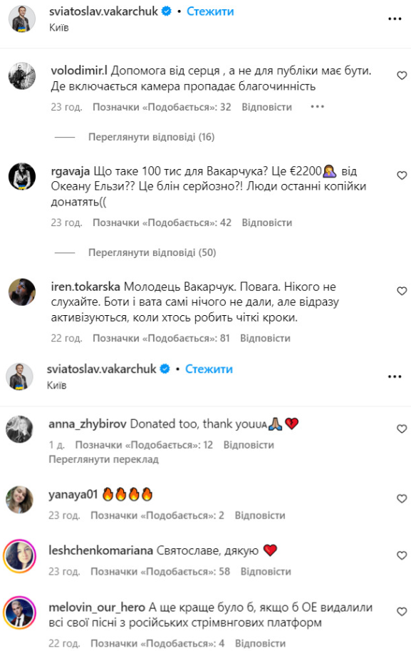This screenshot has width=411, height=651.
Task: Reply to iren.tokarska's comment via Відповісти
Action: (x=265, y=339)
